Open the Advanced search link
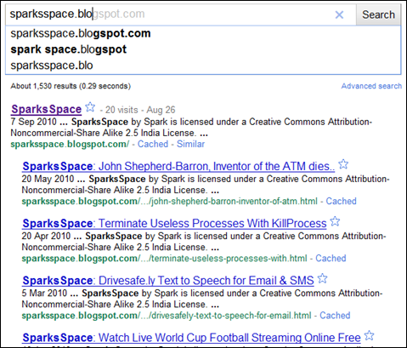 click(371, 86)
